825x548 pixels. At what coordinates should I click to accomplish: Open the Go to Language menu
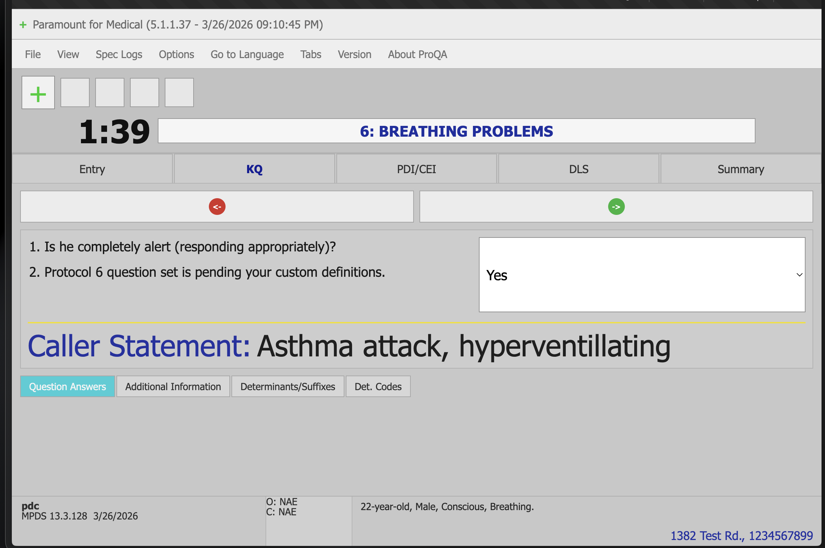point(247,55)
